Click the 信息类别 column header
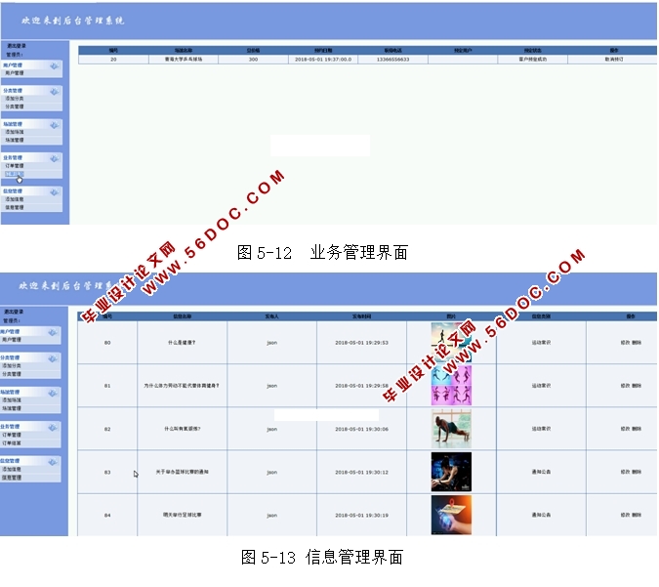This screenshot has height=587, width=659. (541, 316)
